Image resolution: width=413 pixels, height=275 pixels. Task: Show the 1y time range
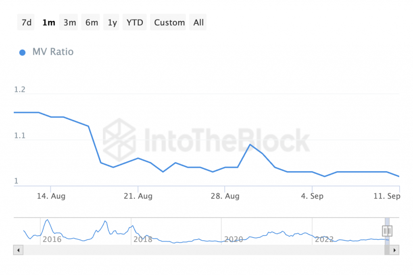click(x=112, y=23)
